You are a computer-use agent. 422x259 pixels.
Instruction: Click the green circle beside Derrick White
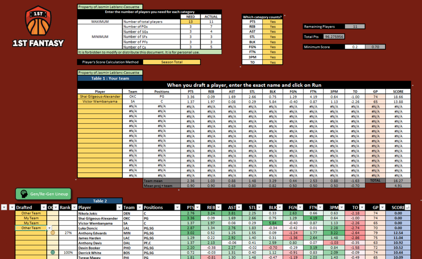coord(53,252)
